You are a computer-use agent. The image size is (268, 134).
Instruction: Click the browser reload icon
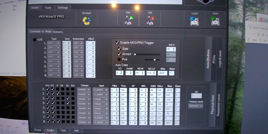click(259, 34)
